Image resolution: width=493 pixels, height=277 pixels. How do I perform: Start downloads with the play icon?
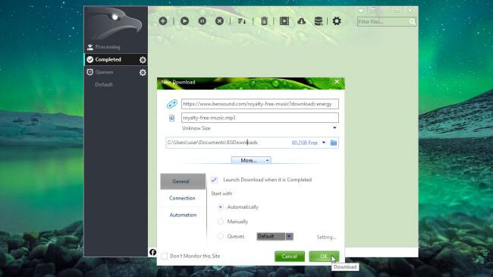[184, 21]
